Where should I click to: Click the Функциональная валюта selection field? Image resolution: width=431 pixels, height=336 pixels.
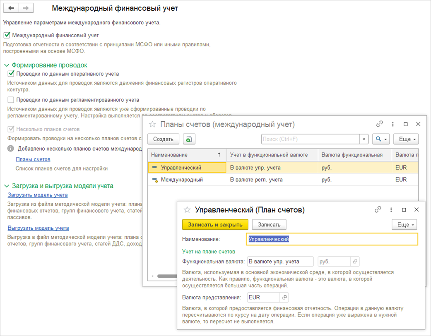[280, 262]
